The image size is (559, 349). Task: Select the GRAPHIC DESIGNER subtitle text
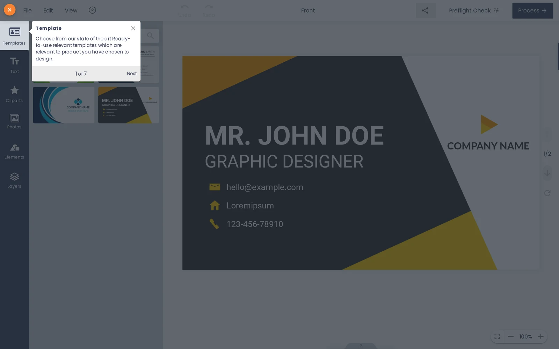pos(284,162)
